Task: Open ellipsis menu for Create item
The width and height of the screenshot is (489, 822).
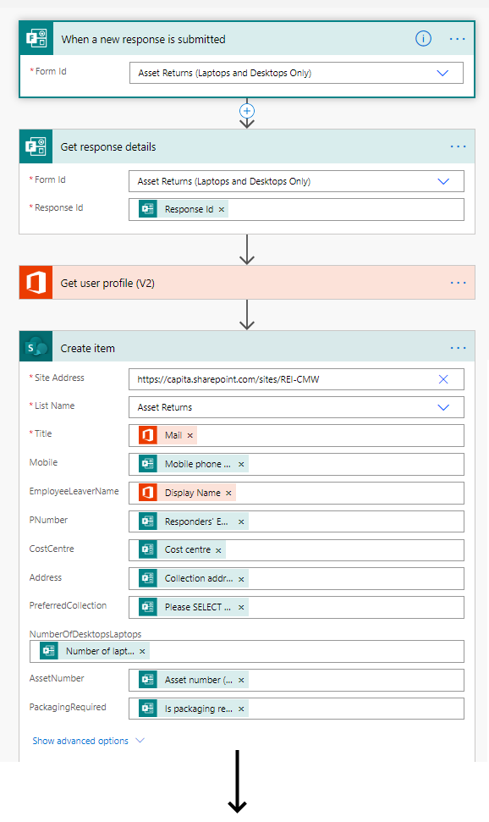Action: [x=458, y=348]
